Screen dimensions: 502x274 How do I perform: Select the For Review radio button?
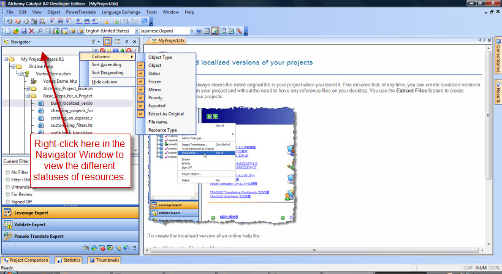(x=8, y=194)
